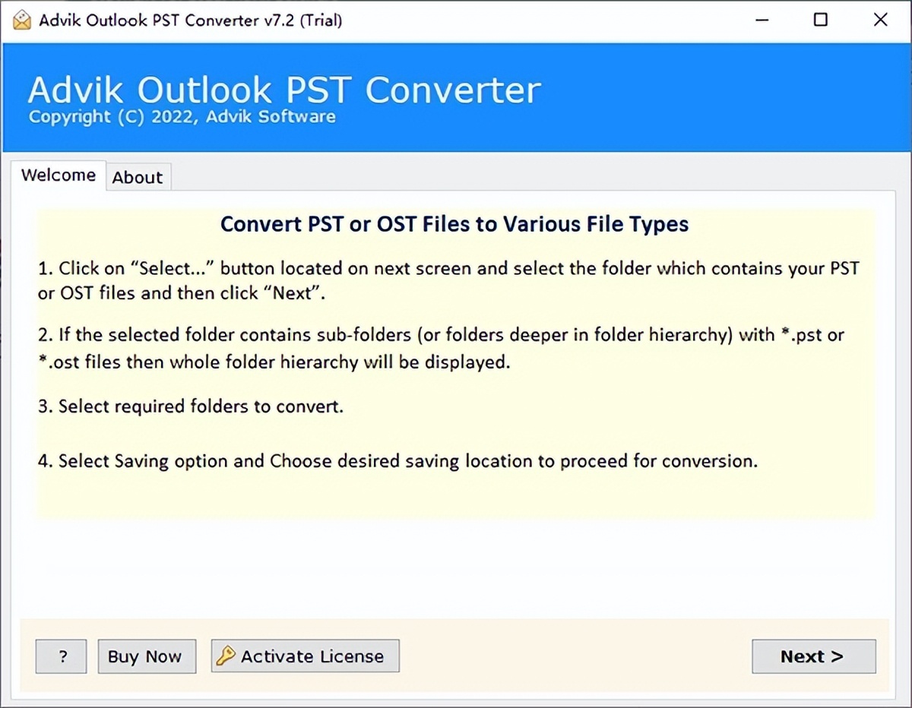Viewport: 912px width, 708px height.
Task: Advance to folder selection with Next
Action: click(813, 656)
